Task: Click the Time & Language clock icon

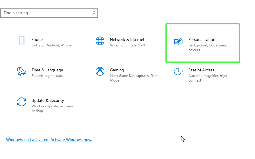Action: point(22,72)
